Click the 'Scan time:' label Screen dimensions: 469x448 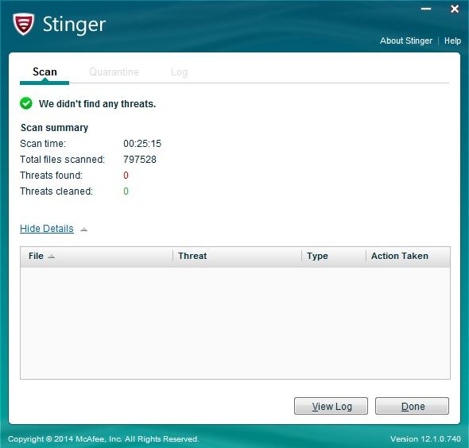[43, 144]
